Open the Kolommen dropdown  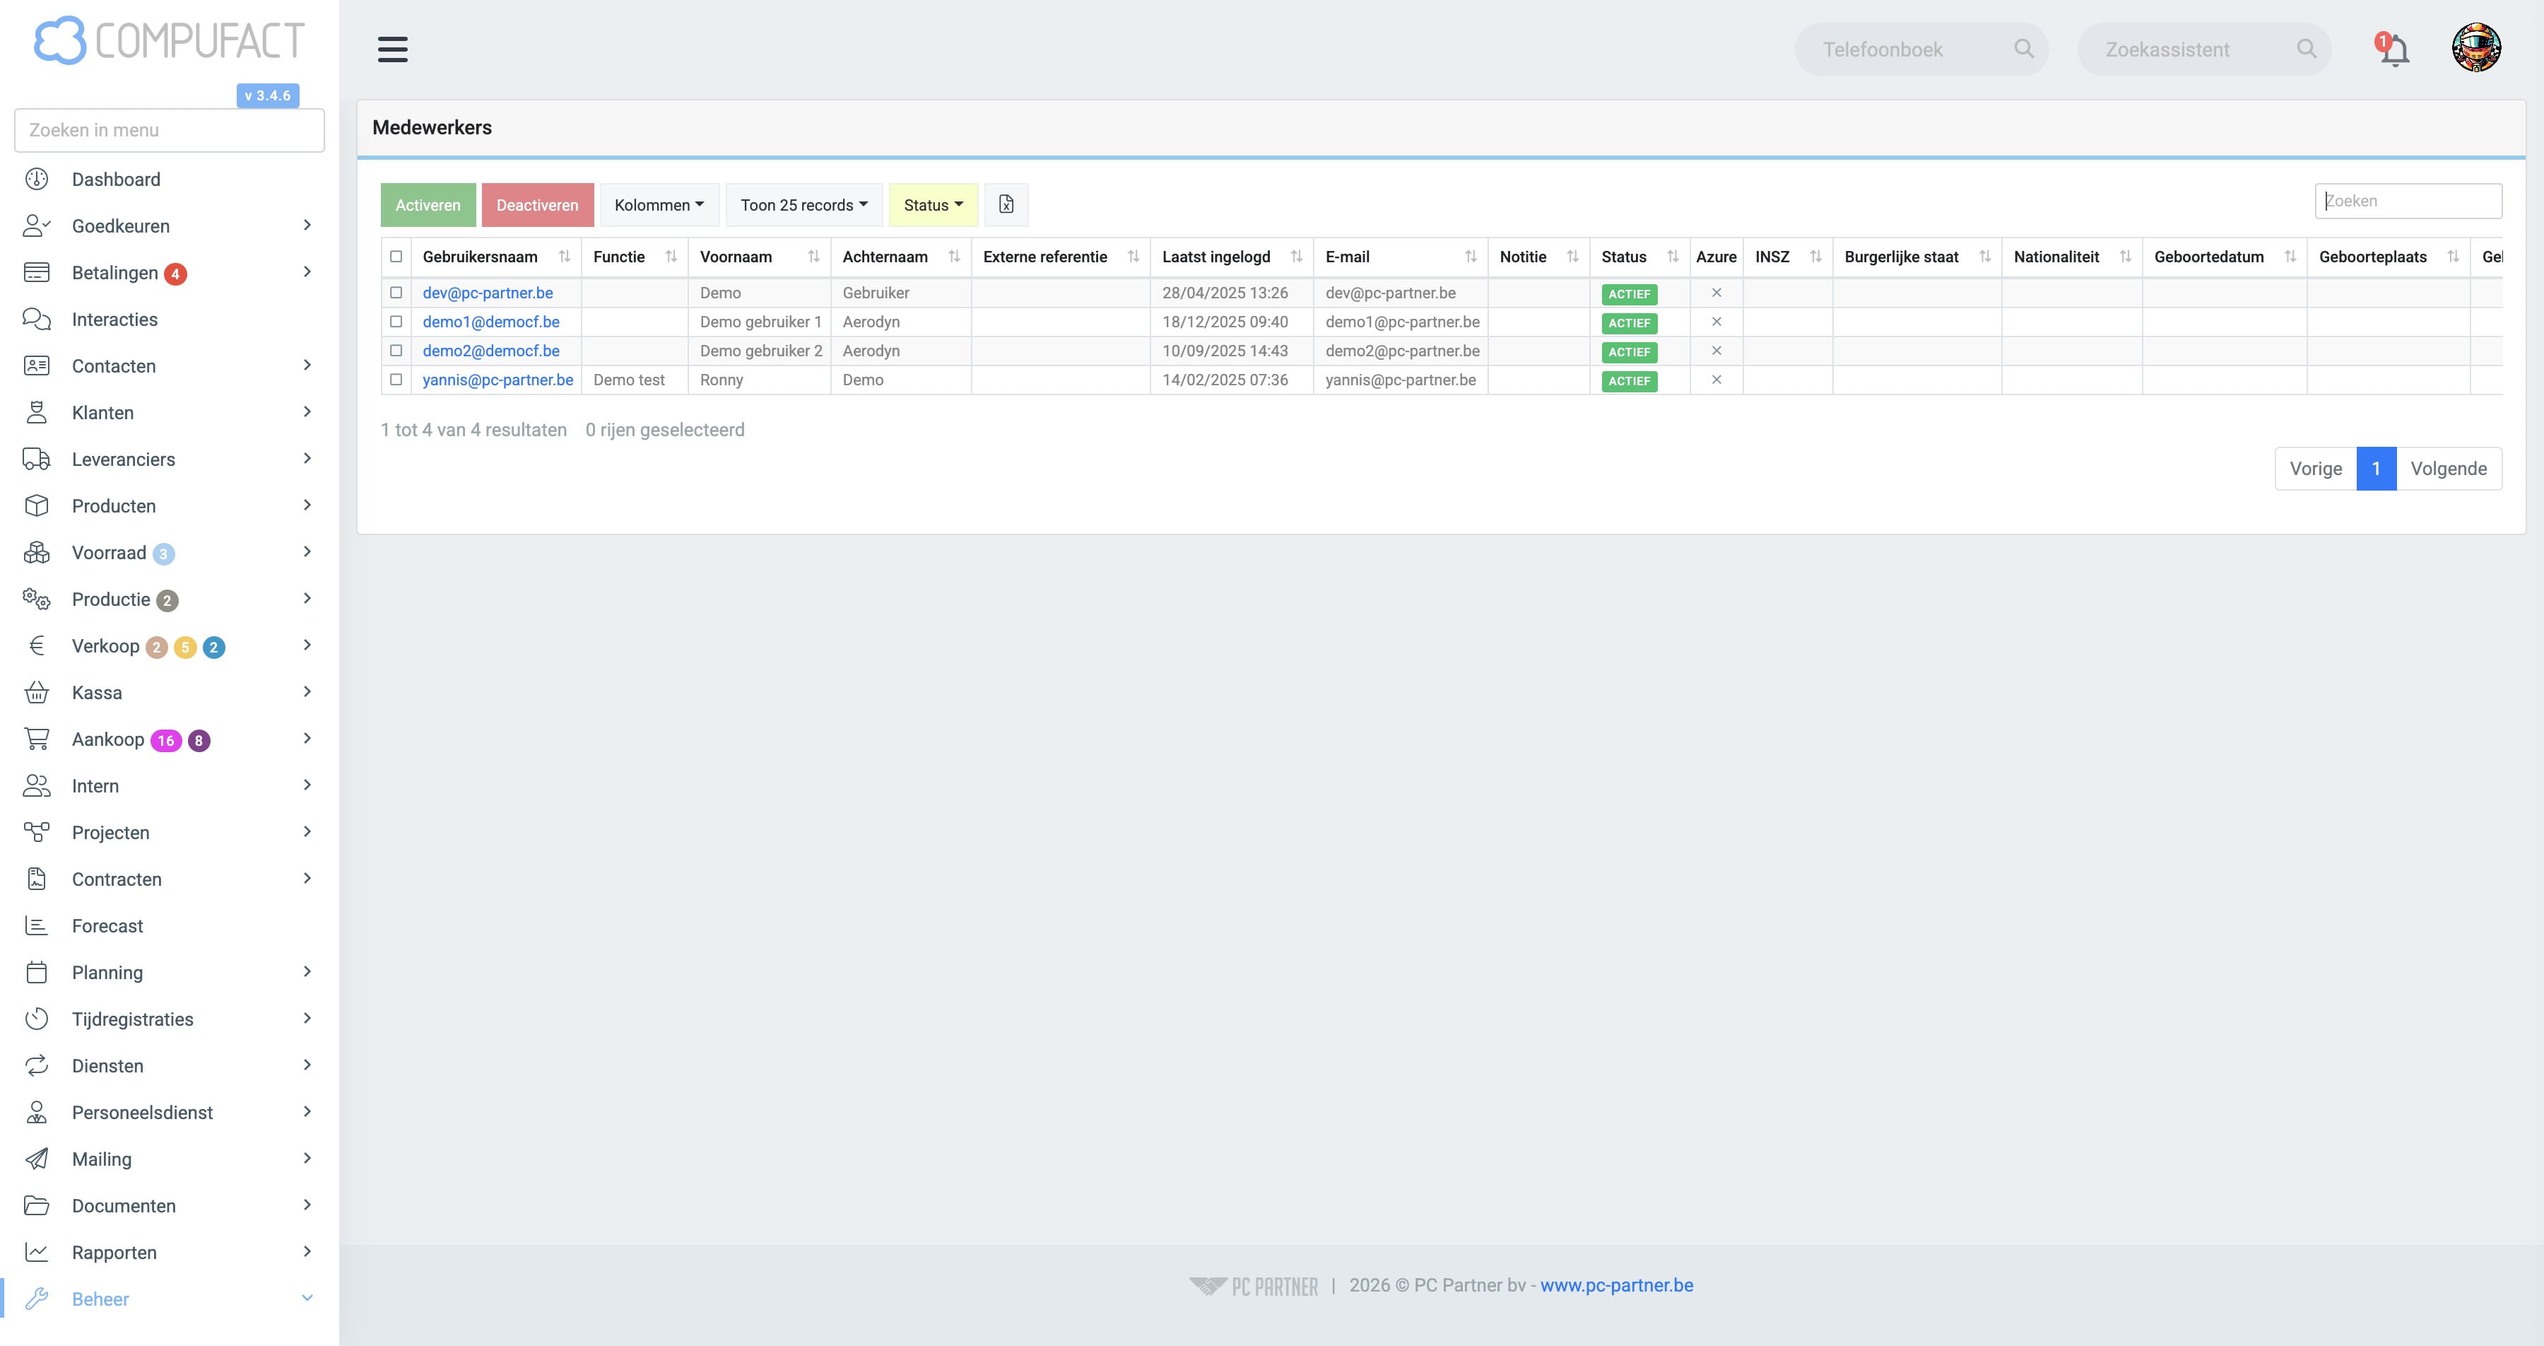[659, 204]
